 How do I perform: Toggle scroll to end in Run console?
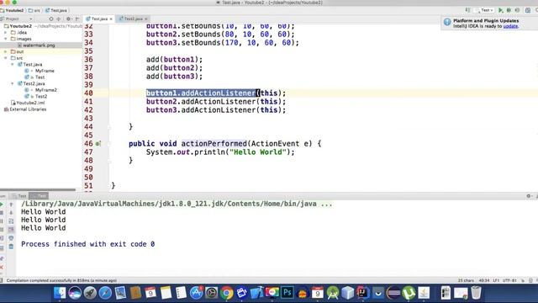click(11, 229)
